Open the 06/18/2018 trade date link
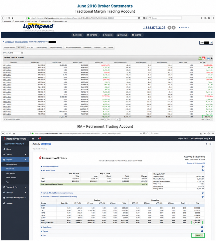The height and width of the screenshot is (241, 216). click(7, 92)
